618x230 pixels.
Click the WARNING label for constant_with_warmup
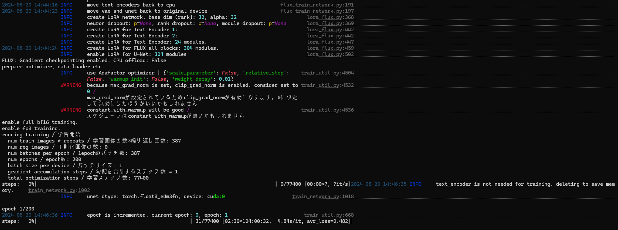point(71,110)
